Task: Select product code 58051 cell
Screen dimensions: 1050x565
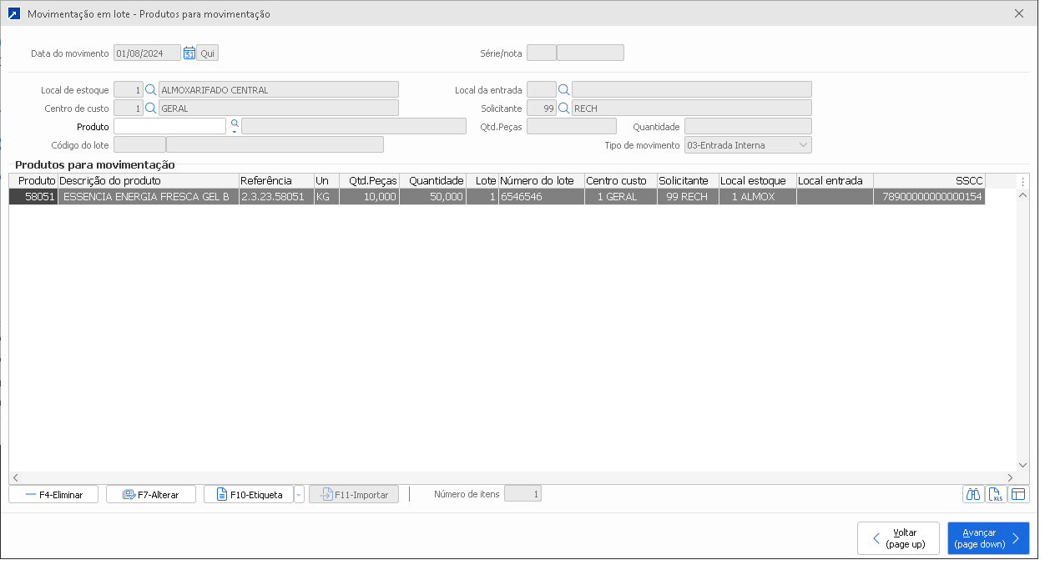Action: (x=33, y=197)
